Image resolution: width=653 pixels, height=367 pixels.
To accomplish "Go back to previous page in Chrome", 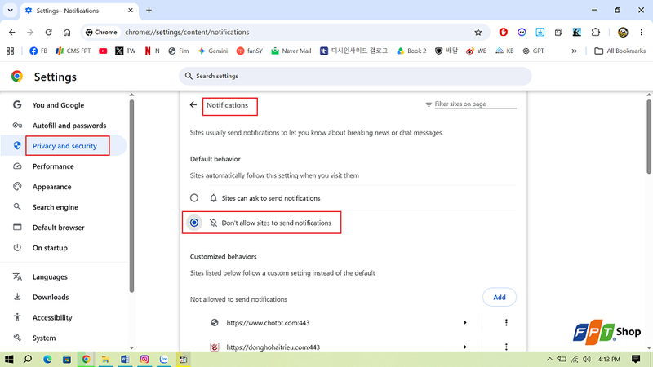I will pos(12,32).
